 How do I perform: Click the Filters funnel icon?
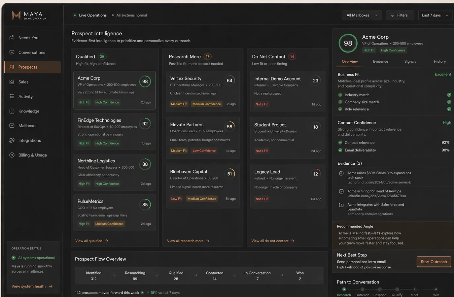point(392,15)
